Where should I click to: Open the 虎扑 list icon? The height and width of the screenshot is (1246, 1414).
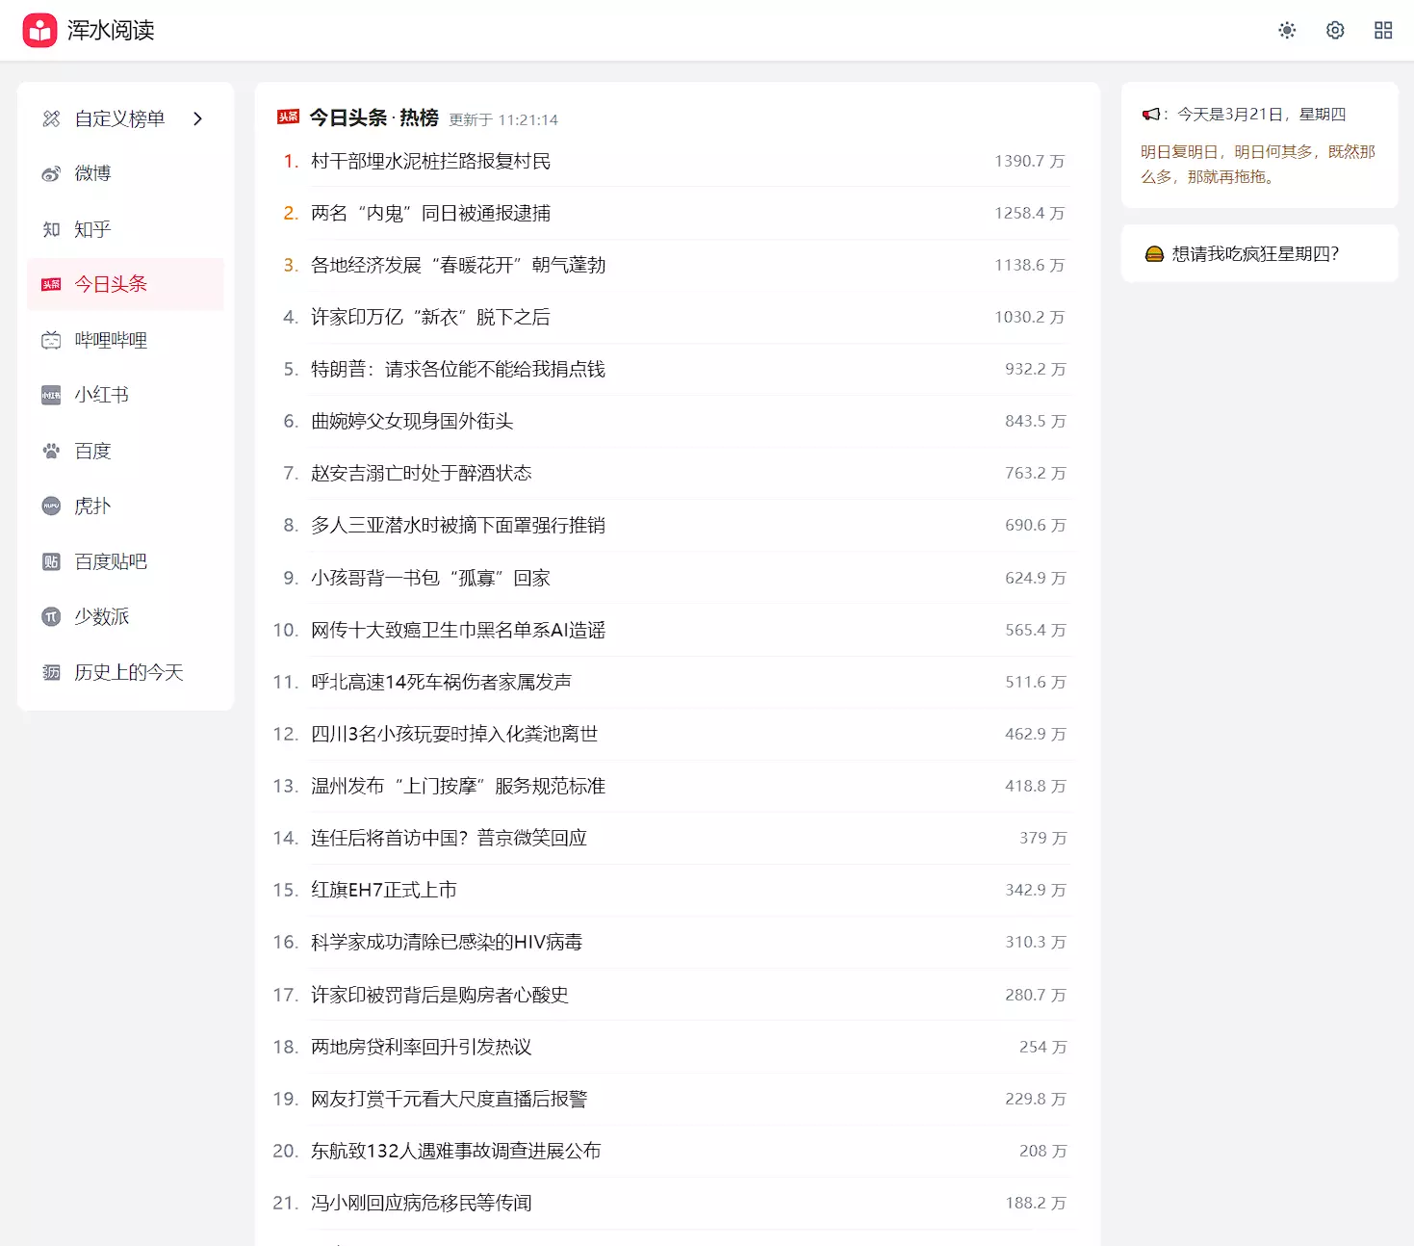point(51,506)
